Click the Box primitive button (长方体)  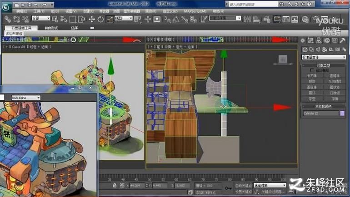(x=312, y=76)
